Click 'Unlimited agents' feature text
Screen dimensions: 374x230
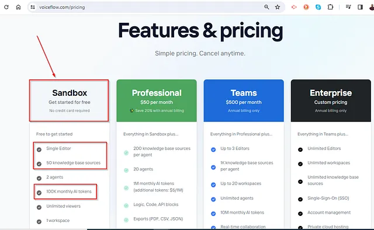pyautogui.click(x=237, y=198)
